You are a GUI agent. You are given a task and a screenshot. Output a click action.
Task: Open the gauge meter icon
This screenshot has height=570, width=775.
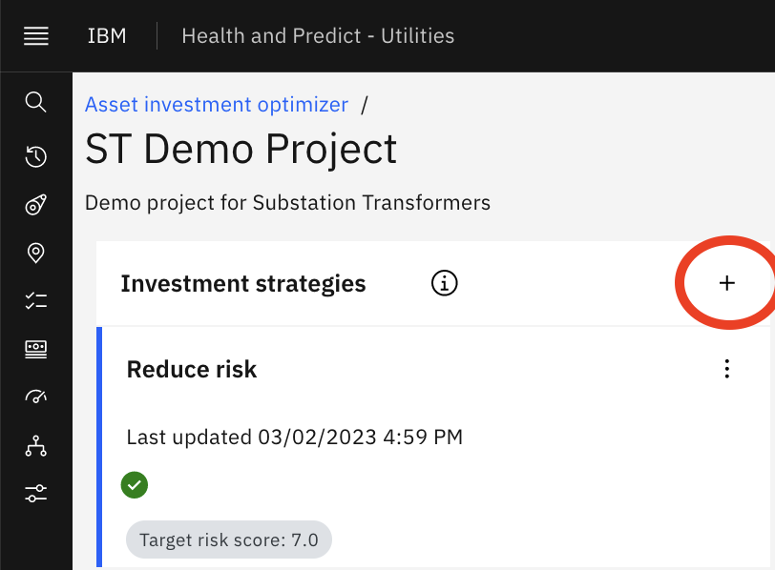[35, 397]
